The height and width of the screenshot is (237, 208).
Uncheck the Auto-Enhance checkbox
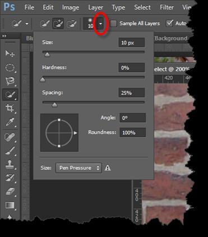click(x=169, y=24)
